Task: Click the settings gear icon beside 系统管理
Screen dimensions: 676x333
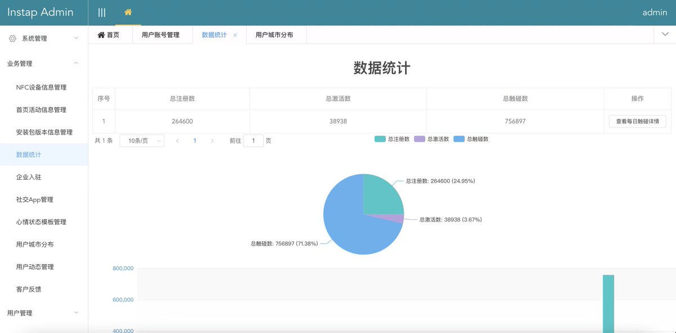Action: click(x=12, y=38)
